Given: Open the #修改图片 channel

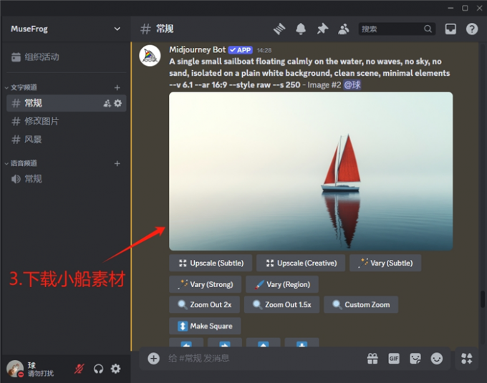Looking at the screenshot, I should click(66, 122).
